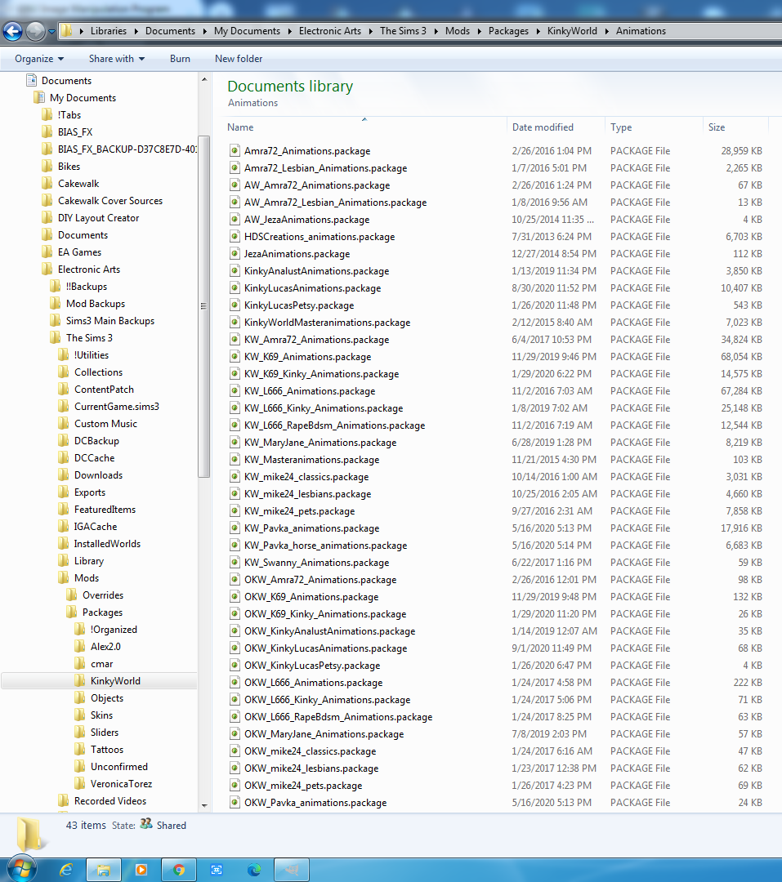Viewport: 782px width, 882px height.
Task: Click the Burn toolbar button
Action: (x=180, y=59)
